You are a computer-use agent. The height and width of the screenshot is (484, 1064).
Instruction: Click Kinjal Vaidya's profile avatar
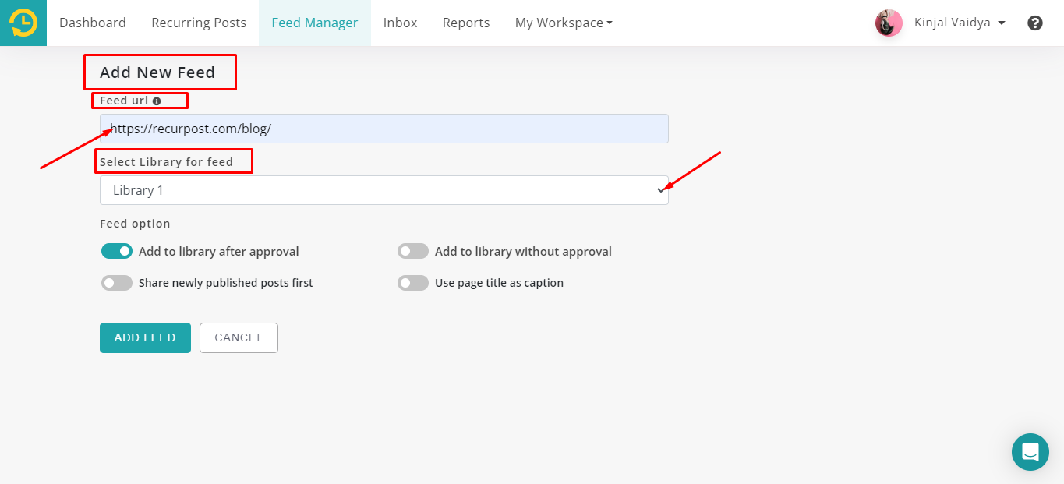coord(888,23)
